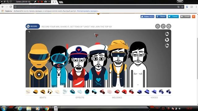Share on Facebook with the Share button

tap(161, 16)
